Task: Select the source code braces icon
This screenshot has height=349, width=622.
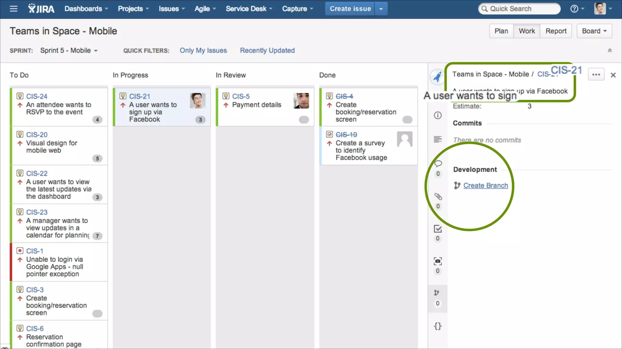Action: [438, 326]
